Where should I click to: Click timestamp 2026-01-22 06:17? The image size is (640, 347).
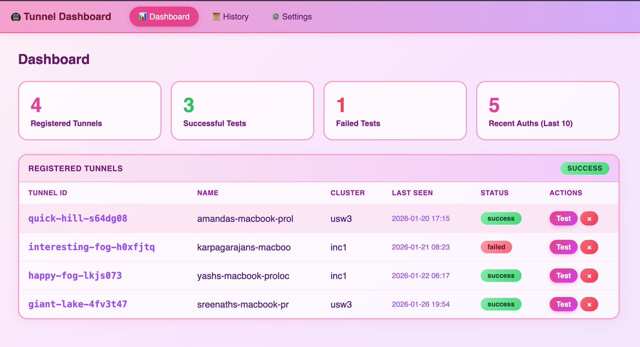pos(421,276)
